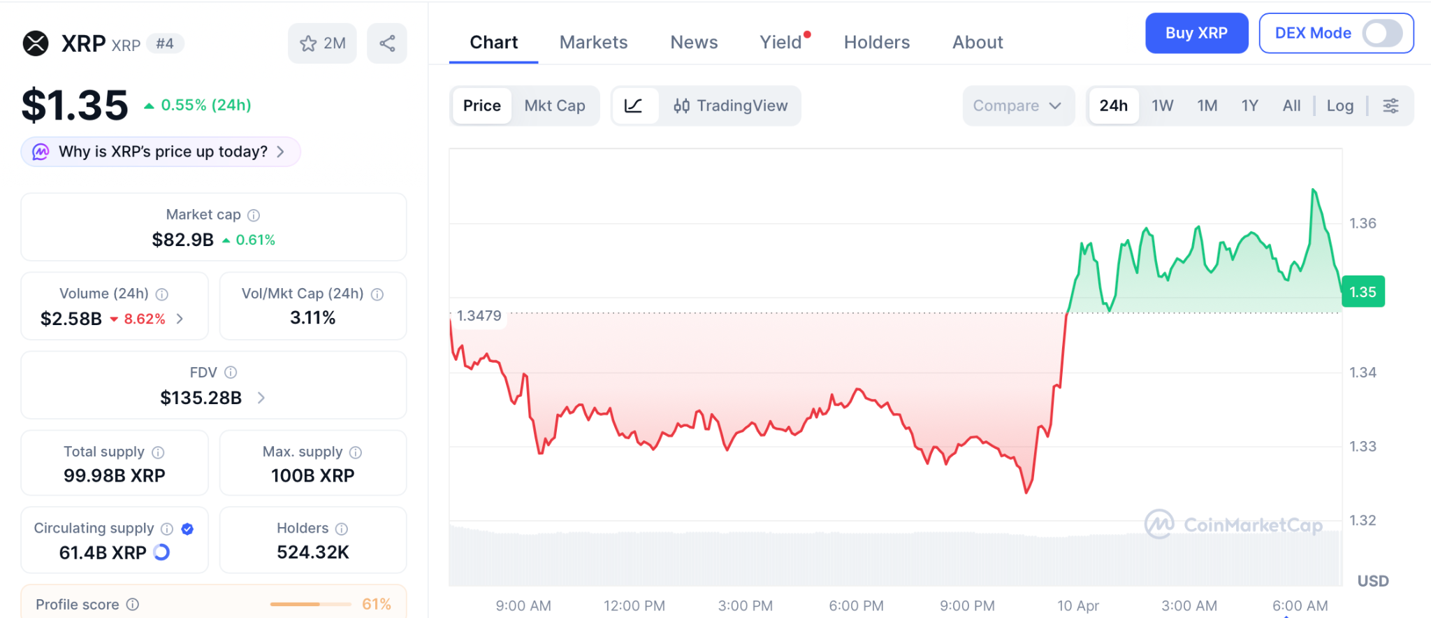Switch chart to Mkt Cap
The width and height of the screenshot is (1431, 618).
pyautogui.click(x=555, y=106)
